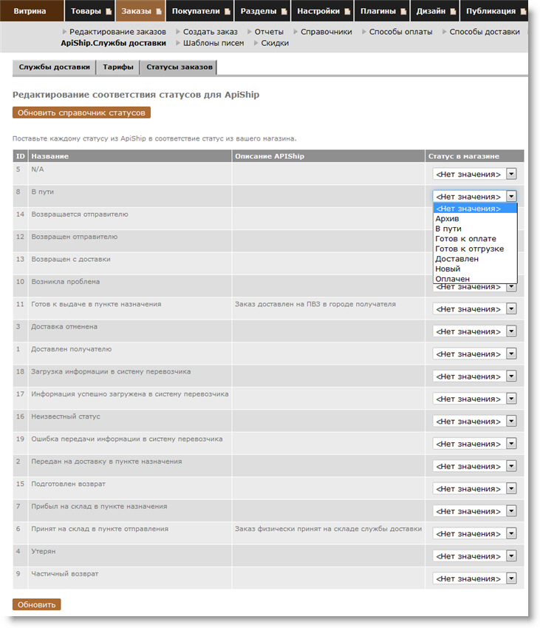Click the Возникла проблема row name

[66, 282]
